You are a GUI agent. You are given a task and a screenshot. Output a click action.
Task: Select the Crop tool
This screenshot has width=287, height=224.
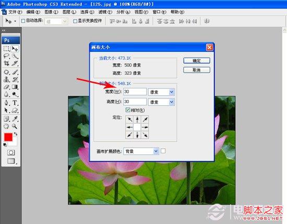click(6, 63)
